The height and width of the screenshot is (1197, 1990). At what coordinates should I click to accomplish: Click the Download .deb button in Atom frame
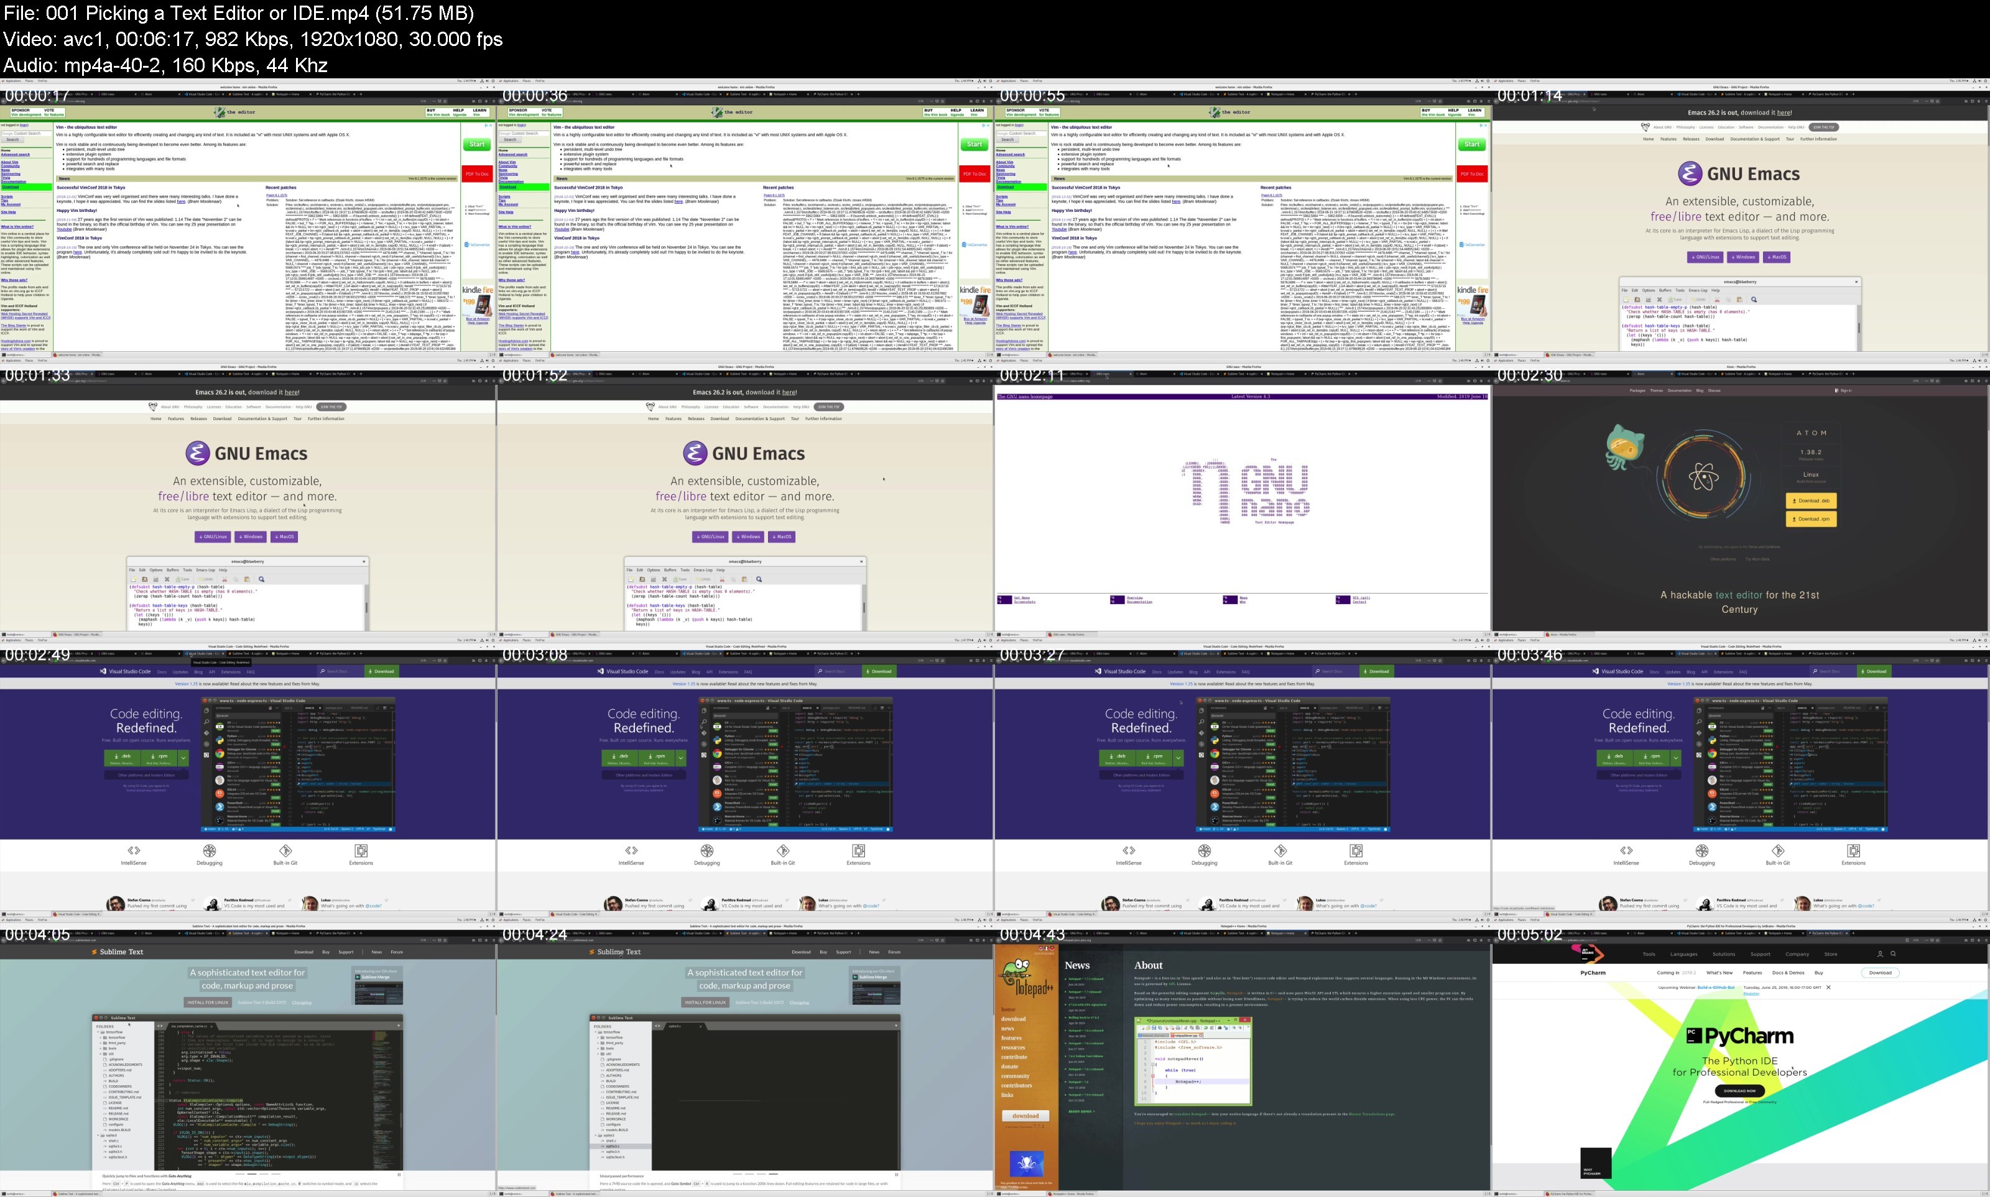[1811, 501]
